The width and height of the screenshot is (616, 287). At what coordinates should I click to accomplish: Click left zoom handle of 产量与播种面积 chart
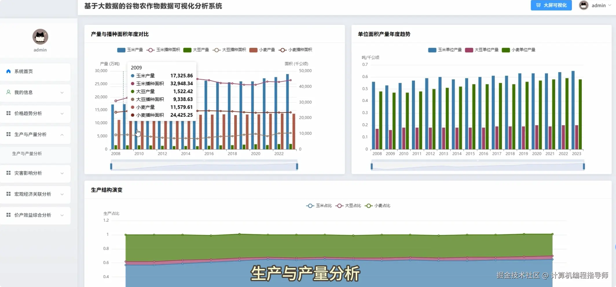point(111,166)
